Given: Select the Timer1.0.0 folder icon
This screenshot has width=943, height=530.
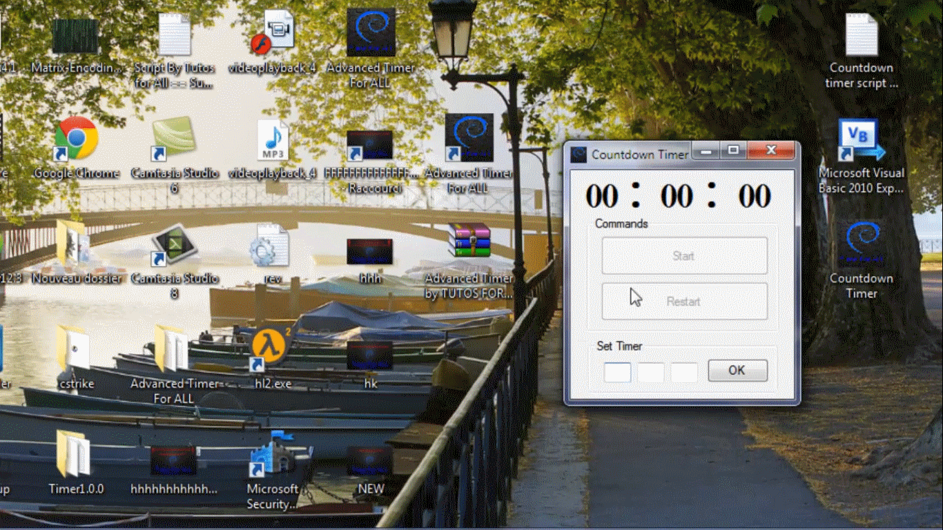Looking at the screenshot, I should [73, 454].
